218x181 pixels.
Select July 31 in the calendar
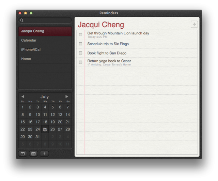click(37, 137)
